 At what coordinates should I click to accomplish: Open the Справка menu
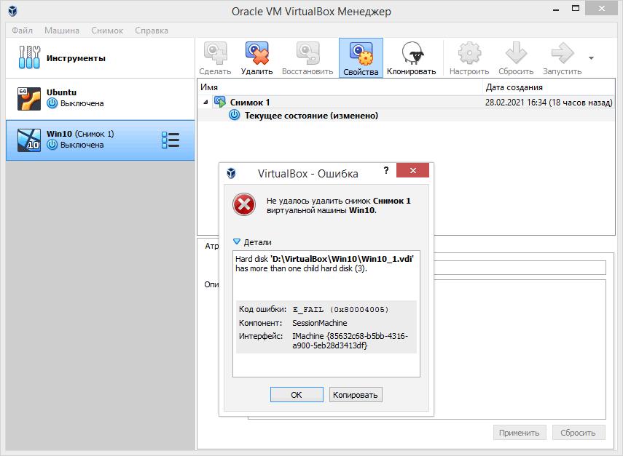coord(151,31)
